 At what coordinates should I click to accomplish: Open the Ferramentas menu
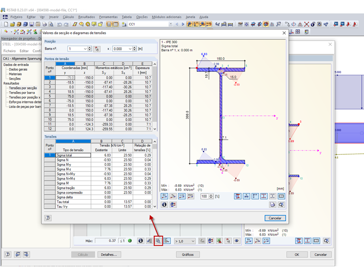click(108, 17)
